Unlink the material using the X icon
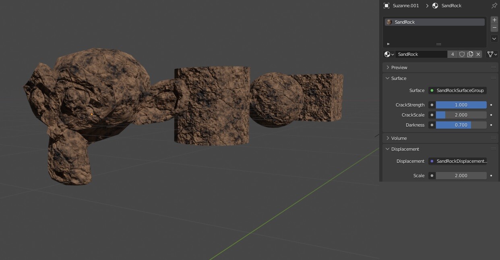 (x=478, y=54)
